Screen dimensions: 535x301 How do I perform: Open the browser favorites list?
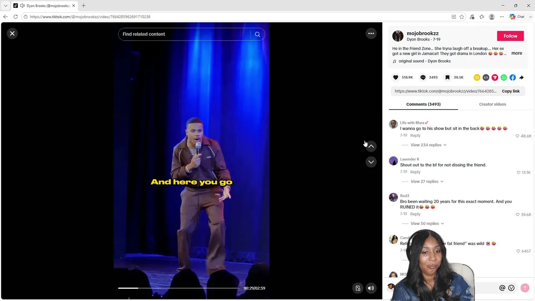point(482,17)
